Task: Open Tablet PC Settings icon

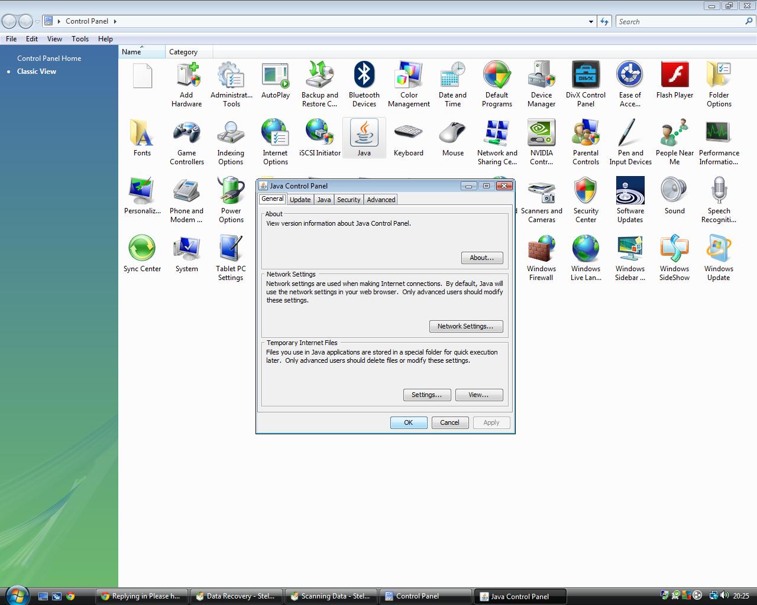Action: pyautogui.click(x=231, y=258)
